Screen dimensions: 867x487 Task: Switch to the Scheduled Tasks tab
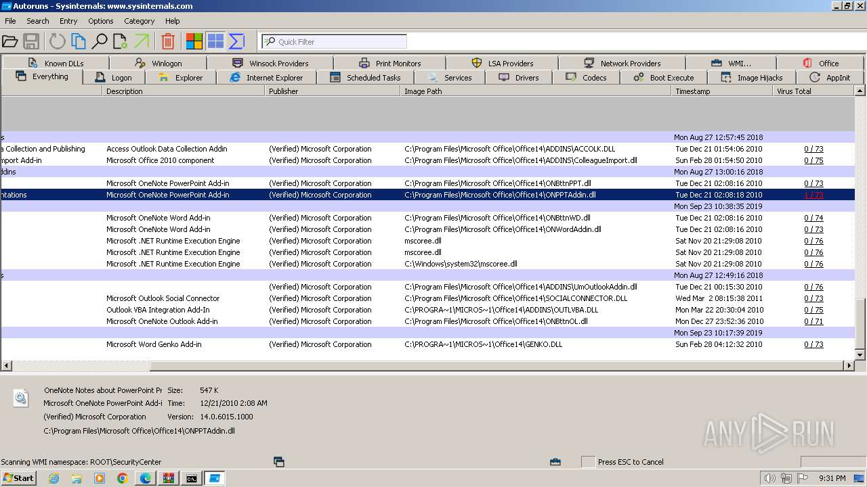tap(365, 77)
